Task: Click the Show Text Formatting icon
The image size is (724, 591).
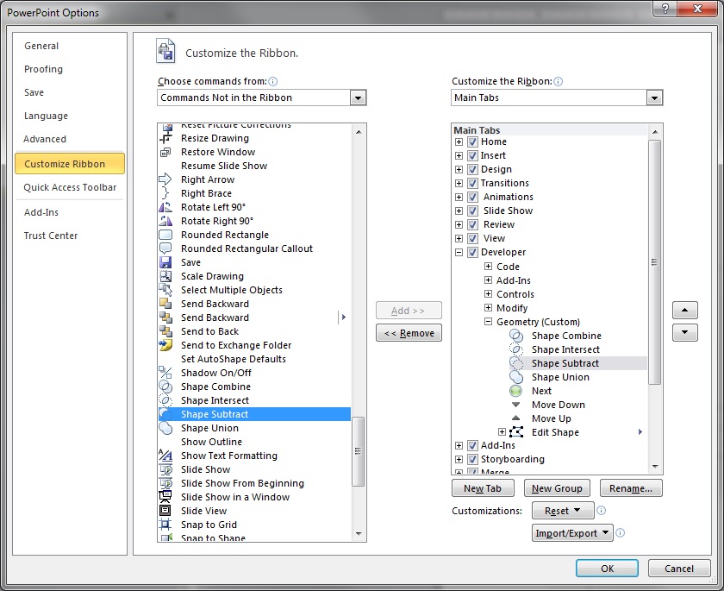Action: [x=165, y=456]
